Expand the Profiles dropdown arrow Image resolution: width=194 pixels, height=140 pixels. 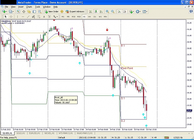tap(13, 11)
